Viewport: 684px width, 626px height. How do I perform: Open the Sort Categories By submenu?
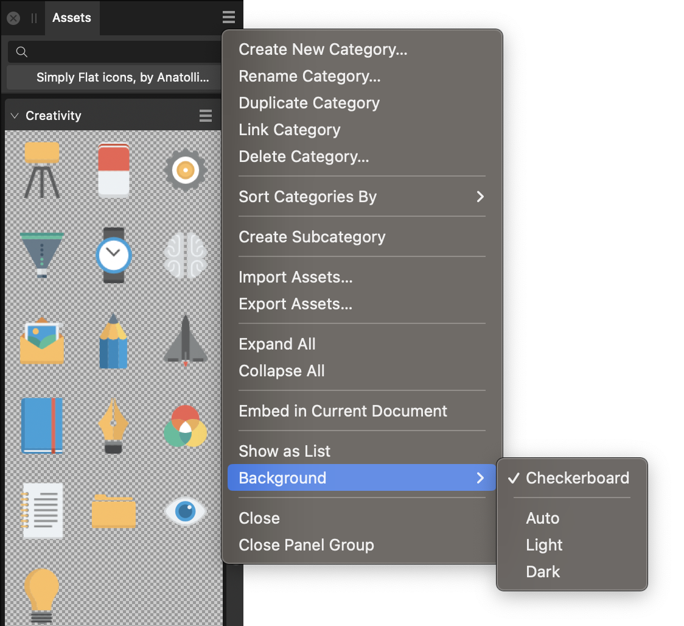pyautogui.click(x=309, y=197)
